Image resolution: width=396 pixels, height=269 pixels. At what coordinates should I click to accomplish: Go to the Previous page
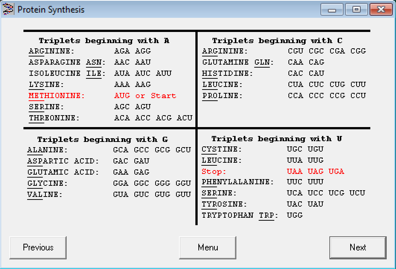tap(38, 247)
